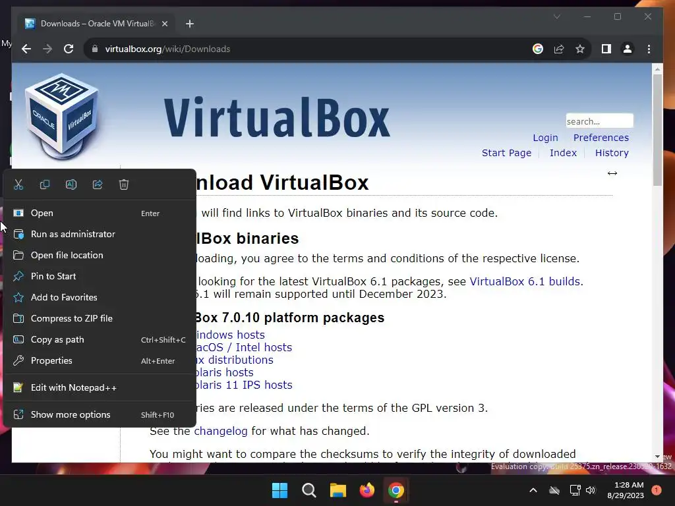Select the Downloads – Oracle VM VirtualBox tab
Image resolution: width=675 pixels, height=506 pixels.
pyautogui.click(x=96, y=24)
